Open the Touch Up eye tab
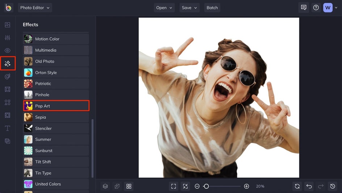The height and width of the screenshot is (193, 342). 7,51
